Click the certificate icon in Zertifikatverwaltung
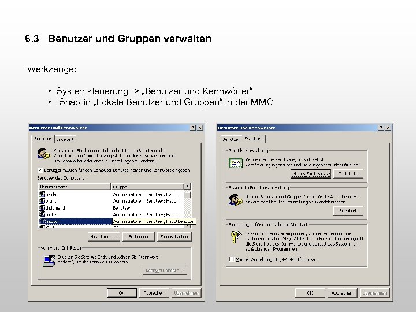The width and height of the screenshot is (416, 312). tap(236, 164)
